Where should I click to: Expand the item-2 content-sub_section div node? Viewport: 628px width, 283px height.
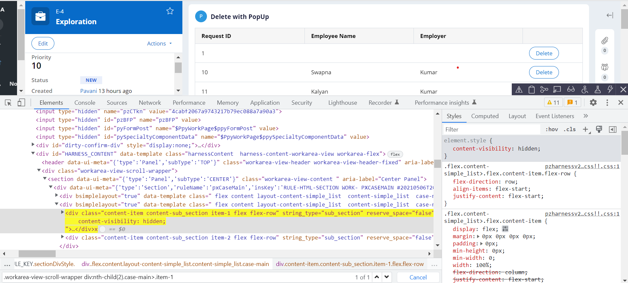coord(62,237)
